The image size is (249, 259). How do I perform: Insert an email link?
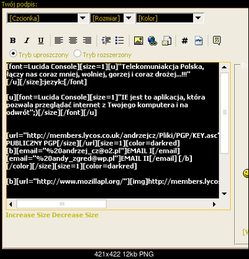(x=166, y=40)
